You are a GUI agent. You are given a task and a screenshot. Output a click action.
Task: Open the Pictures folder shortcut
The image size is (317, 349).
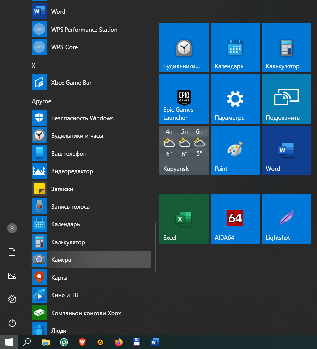tap(12, 276)
